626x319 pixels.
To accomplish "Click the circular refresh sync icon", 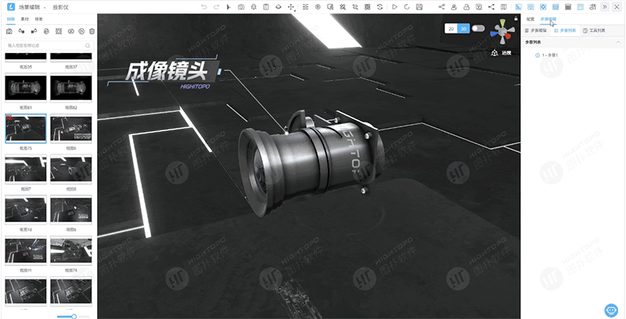I will [x=380, y=7].
